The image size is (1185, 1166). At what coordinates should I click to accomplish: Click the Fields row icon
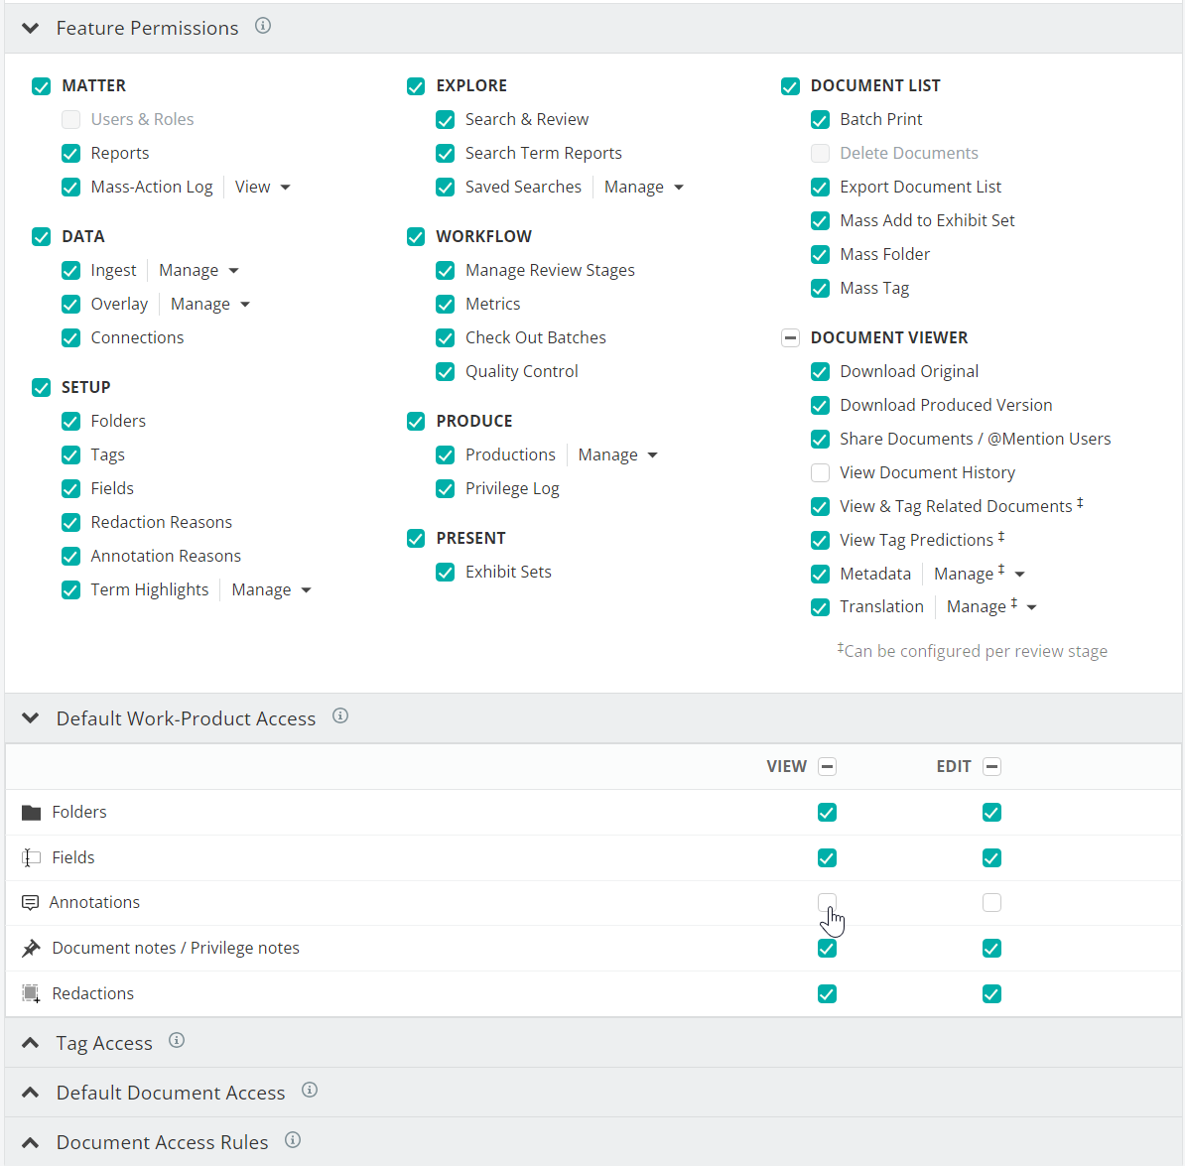(31, 857)
